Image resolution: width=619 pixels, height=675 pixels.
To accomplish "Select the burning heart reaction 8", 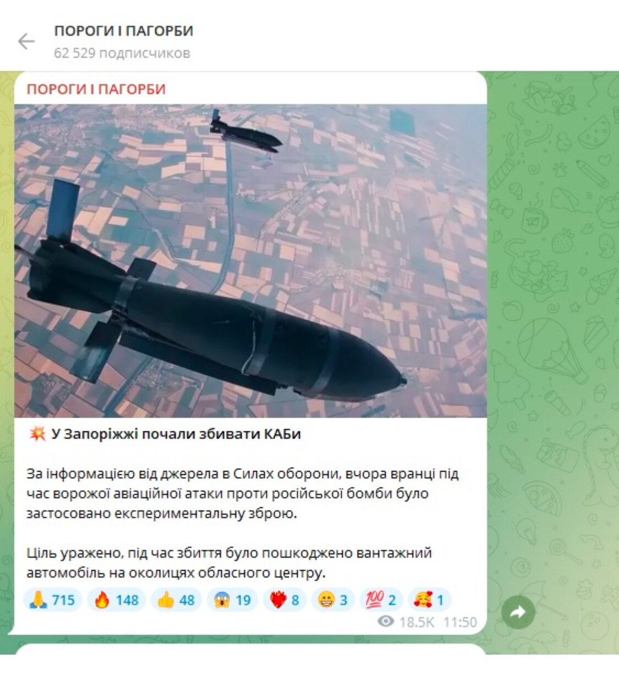I will [x=284, y=600].
